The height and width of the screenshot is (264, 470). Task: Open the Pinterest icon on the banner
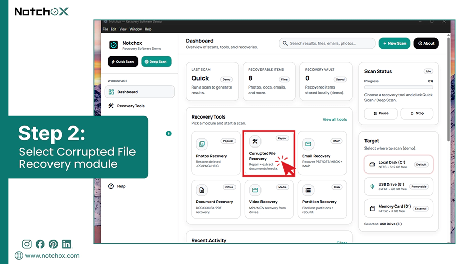coord(54,244)
